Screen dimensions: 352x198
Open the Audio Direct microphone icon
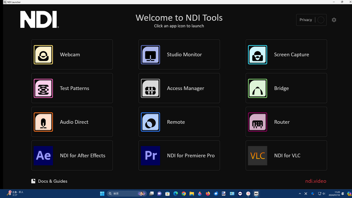(x=43, y=122)
